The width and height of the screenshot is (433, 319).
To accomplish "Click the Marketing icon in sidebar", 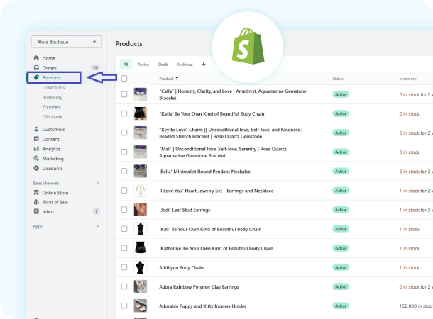I will click(36, 159).
